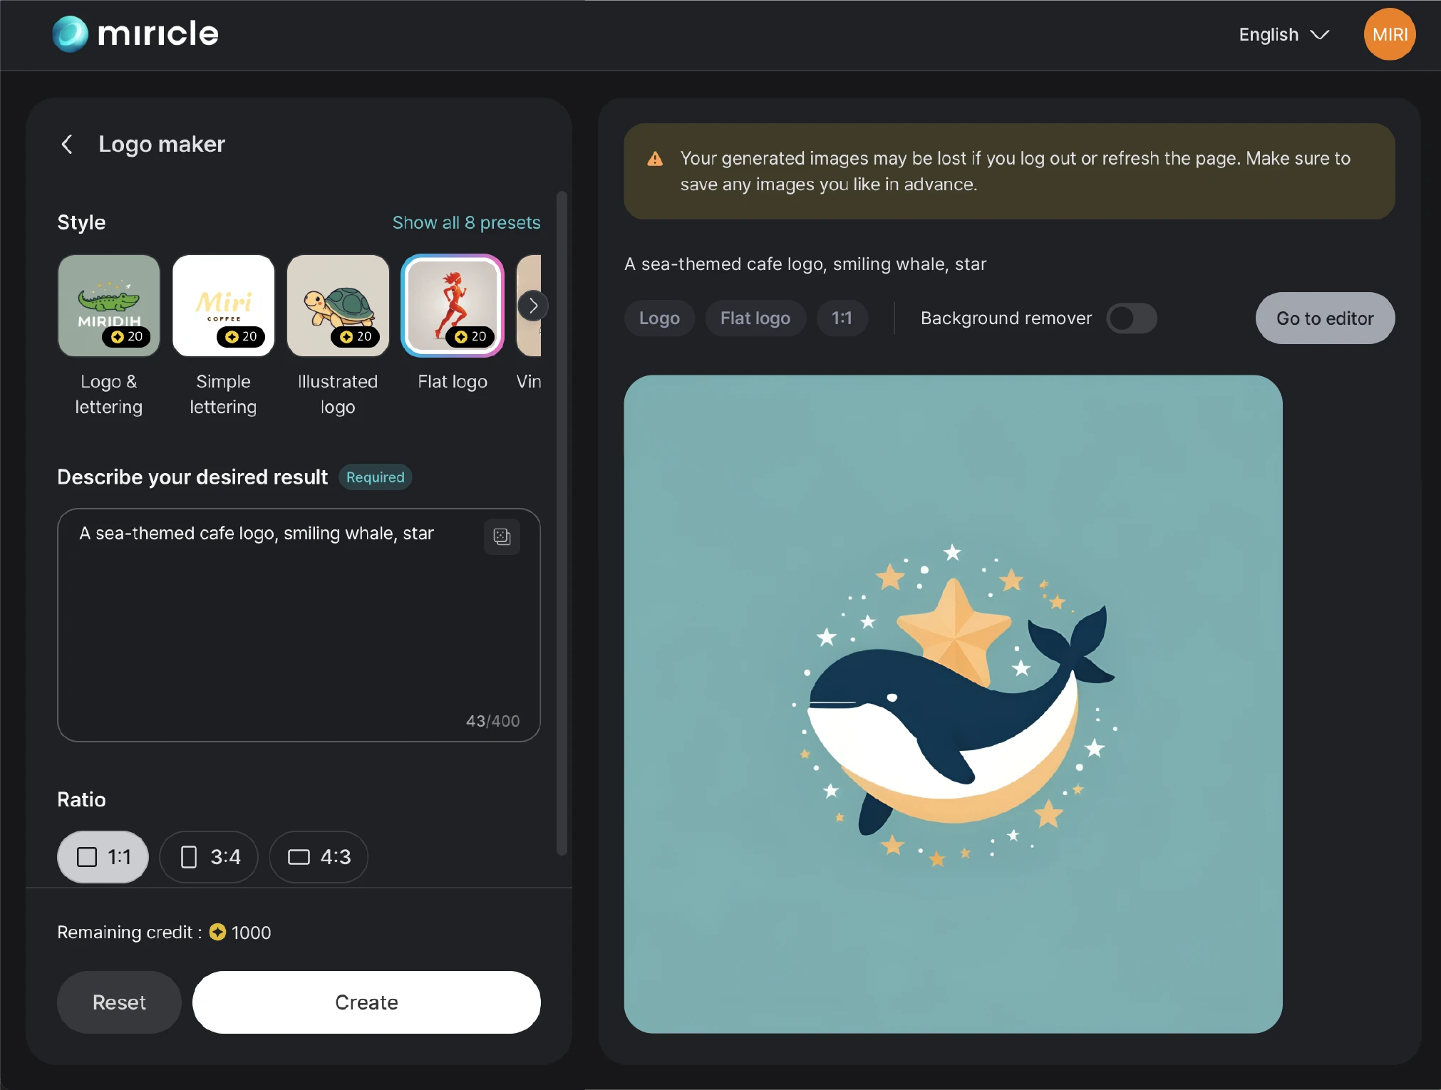This screenshot has height=1090, width=1441.
Task: Select the 1:1 ratio option
Action: pos(103,856)
